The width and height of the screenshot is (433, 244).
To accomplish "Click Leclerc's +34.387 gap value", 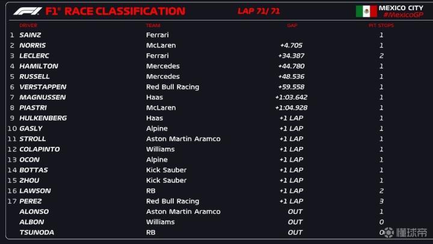I will click(291, 55).
